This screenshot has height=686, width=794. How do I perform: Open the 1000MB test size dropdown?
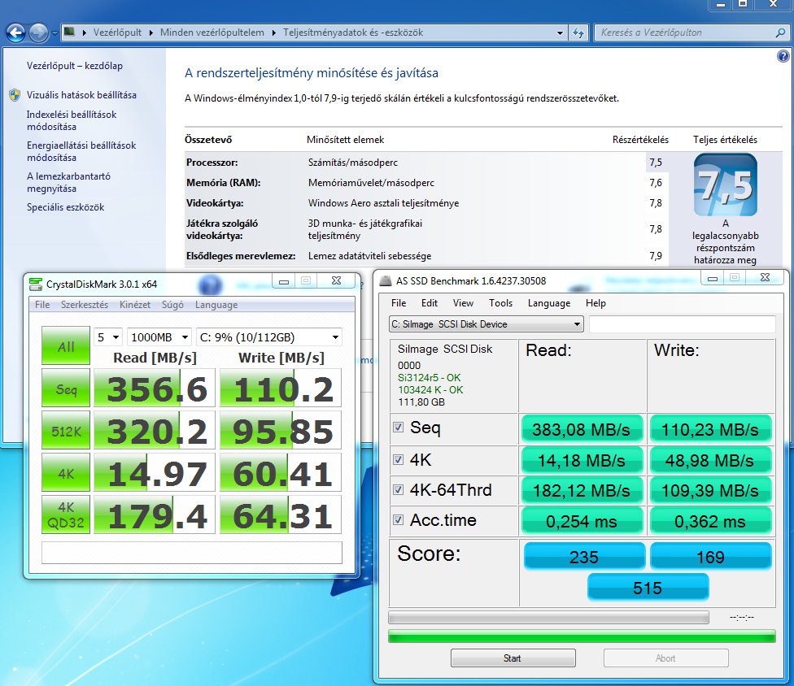click(159, 337)
